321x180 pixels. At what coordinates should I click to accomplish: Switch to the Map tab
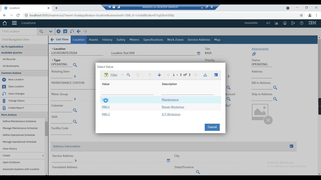click(217, 40)
